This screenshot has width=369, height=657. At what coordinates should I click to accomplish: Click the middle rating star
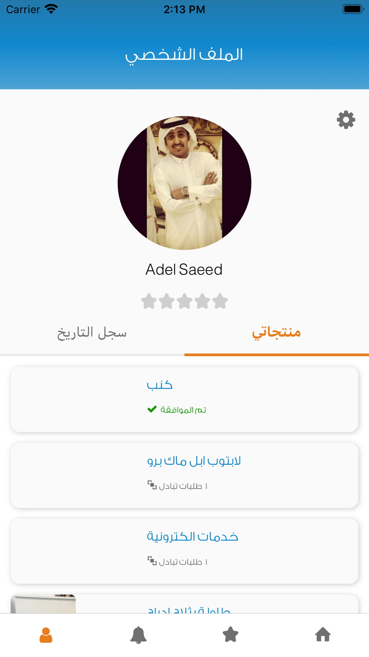tap(184, 301)
